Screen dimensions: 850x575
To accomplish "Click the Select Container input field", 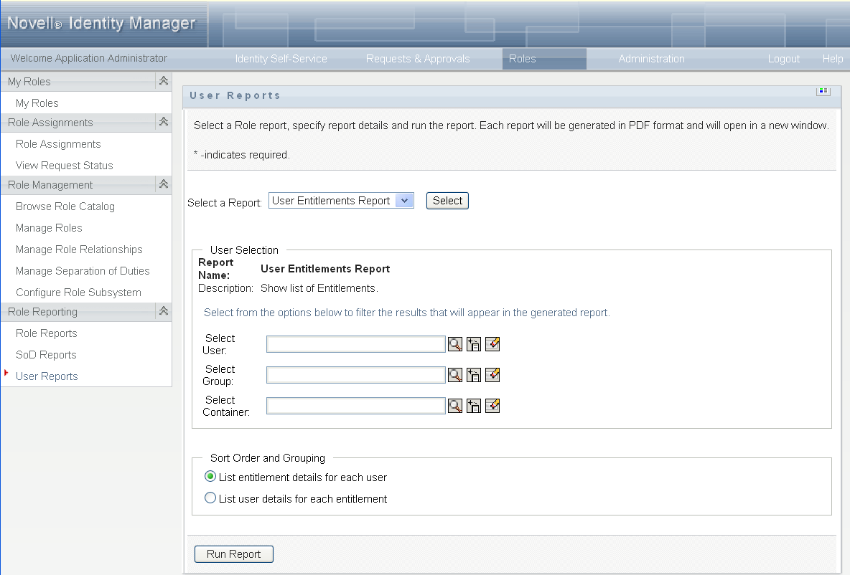I will [x=356, y=406].
